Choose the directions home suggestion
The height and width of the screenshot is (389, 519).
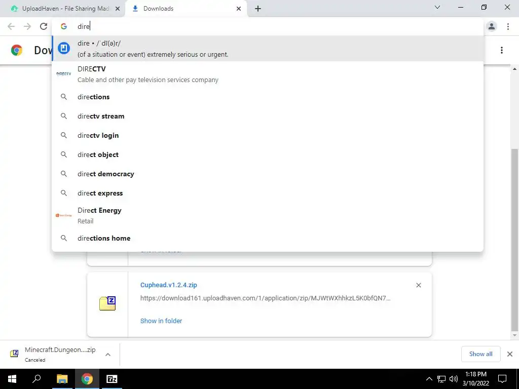point(268,238)
